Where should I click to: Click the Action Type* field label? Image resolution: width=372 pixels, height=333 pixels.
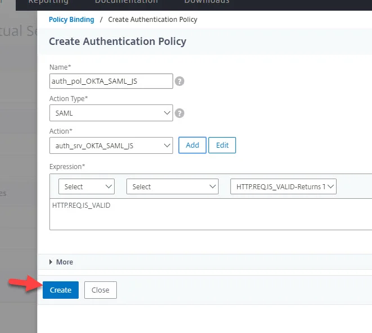(69, 99)
